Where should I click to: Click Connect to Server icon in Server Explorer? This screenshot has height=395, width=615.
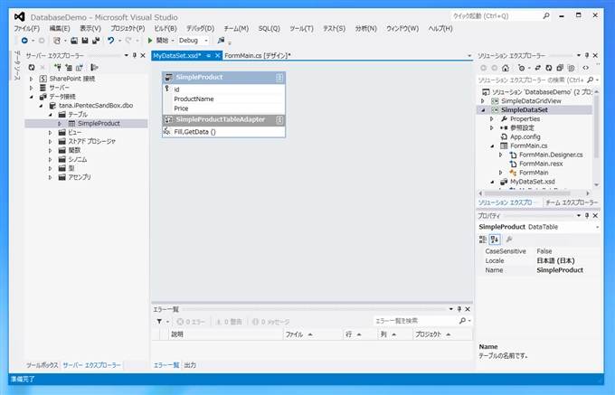(69, 68)
